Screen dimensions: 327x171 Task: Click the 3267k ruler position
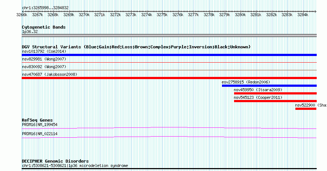point(37,15)
